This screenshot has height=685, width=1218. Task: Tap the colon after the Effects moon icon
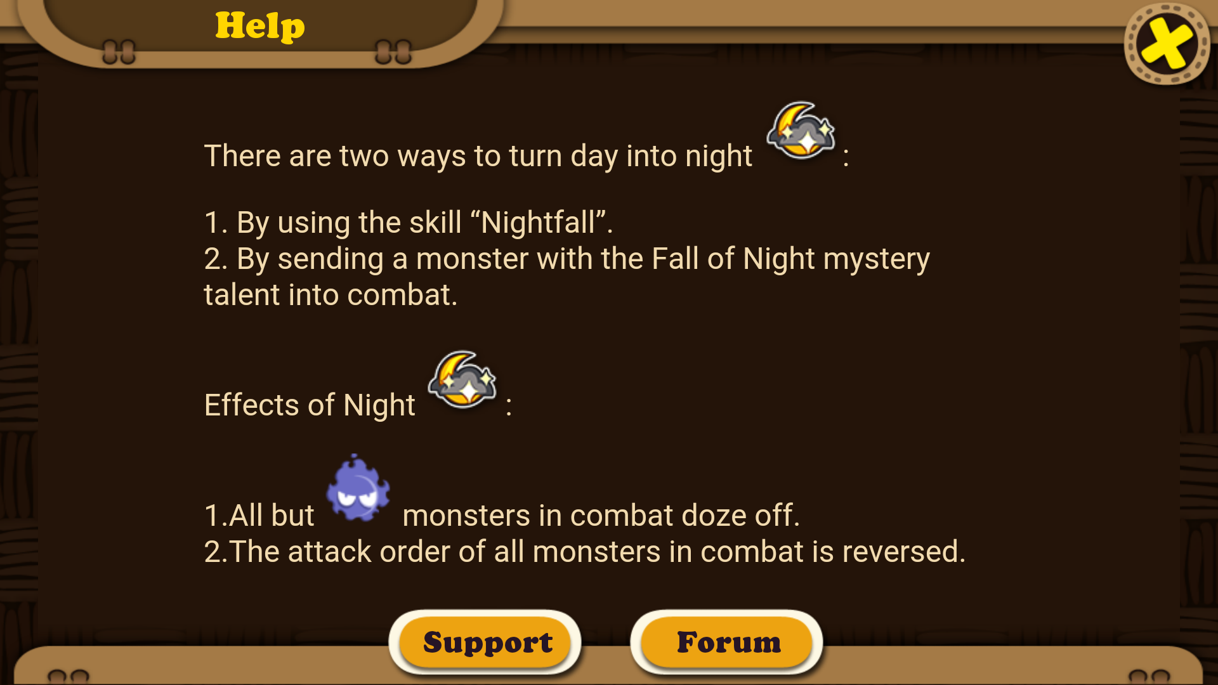point(509,406)
